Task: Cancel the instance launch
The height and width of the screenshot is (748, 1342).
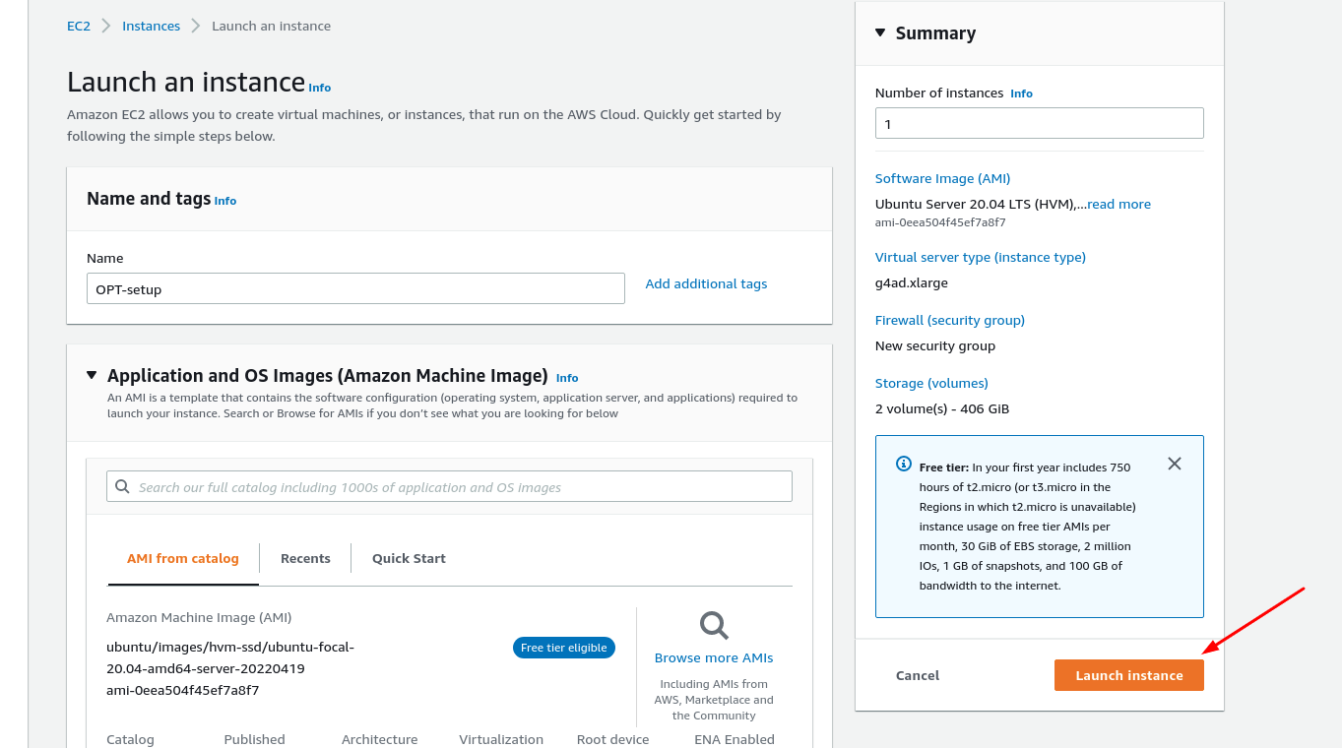Action: tap(918, 675)
